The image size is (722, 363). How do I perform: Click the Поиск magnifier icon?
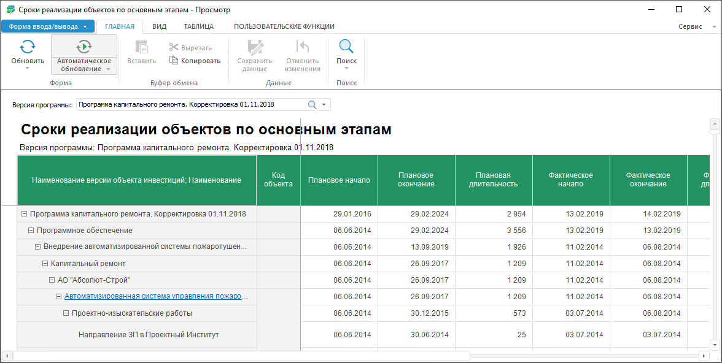[346, 47]
